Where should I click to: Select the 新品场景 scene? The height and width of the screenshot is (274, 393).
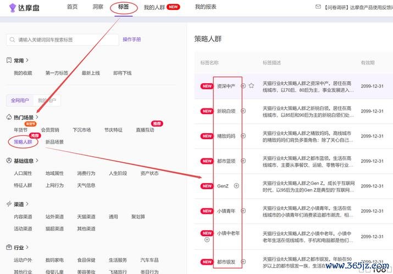point(54,142)
